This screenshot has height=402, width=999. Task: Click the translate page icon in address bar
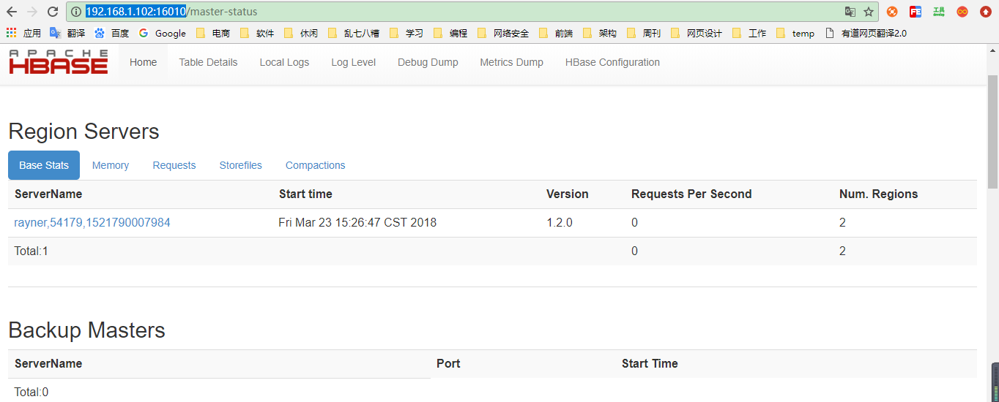(850, 12)
